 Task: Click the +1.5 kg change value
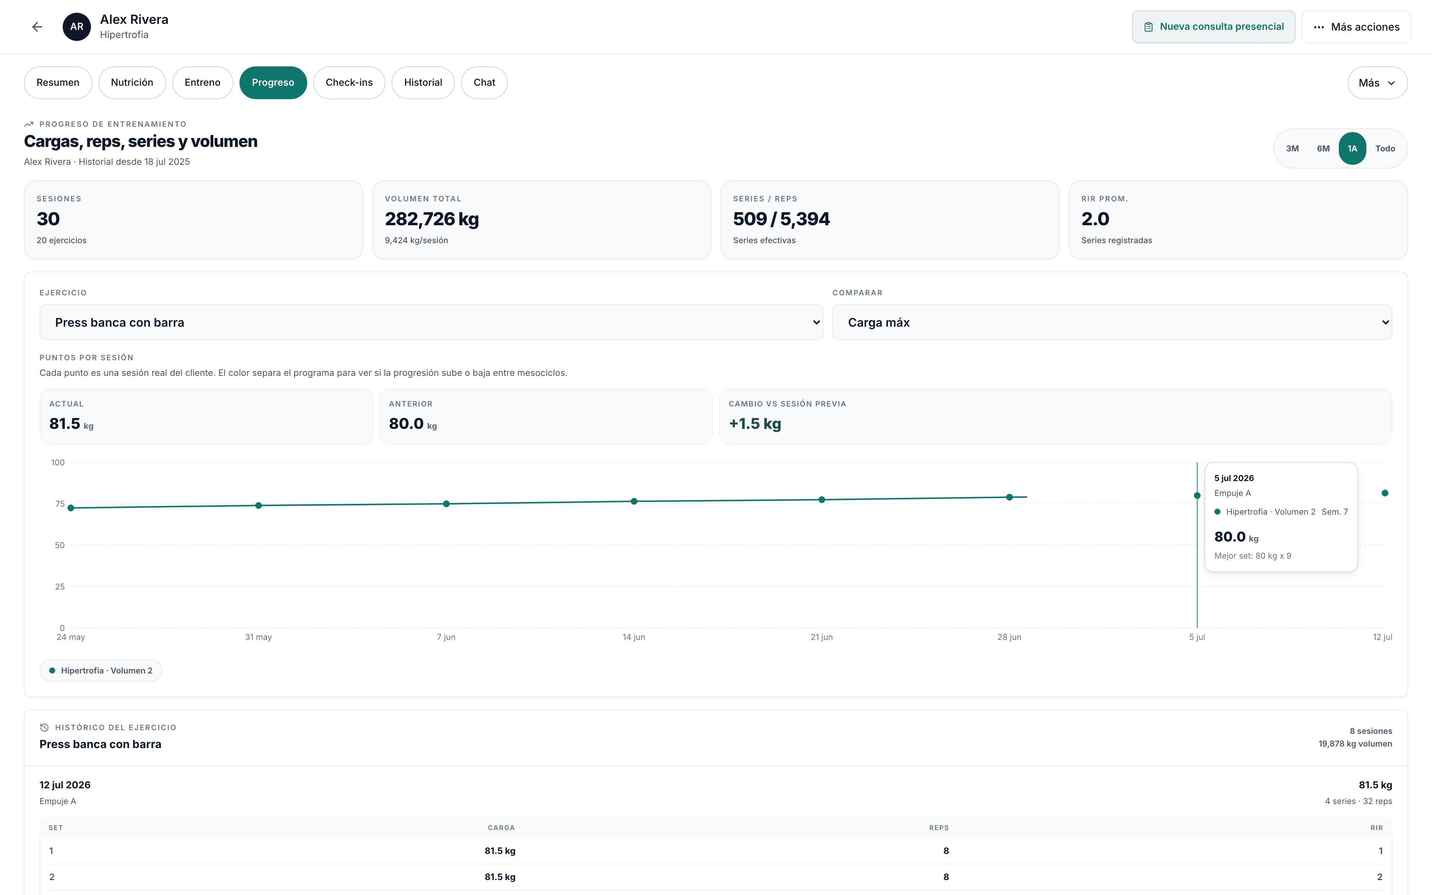[755, 424]
